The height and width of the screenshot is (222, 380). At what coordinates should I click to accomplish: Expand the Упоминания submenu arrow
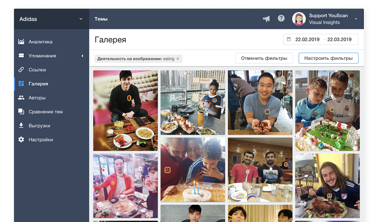(82, 56)
